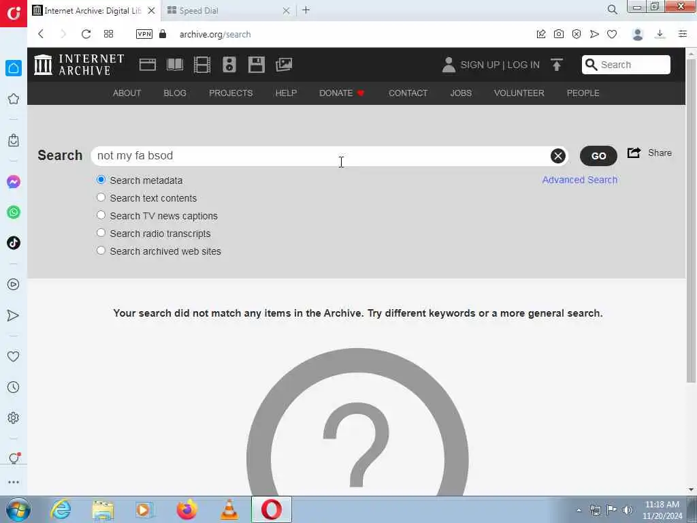Open the Images icon
Screen dimensions: 697x523
click(x=284, y=65)
